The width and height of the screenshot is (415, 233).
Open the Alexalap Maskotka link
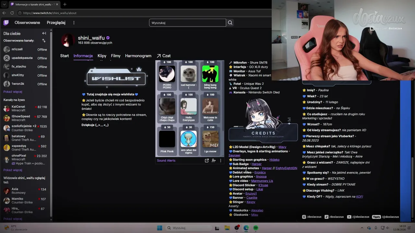[257, 210]
